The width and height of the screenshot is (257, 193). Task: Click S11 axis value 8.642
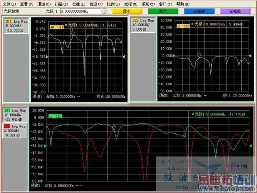[41, 22]
